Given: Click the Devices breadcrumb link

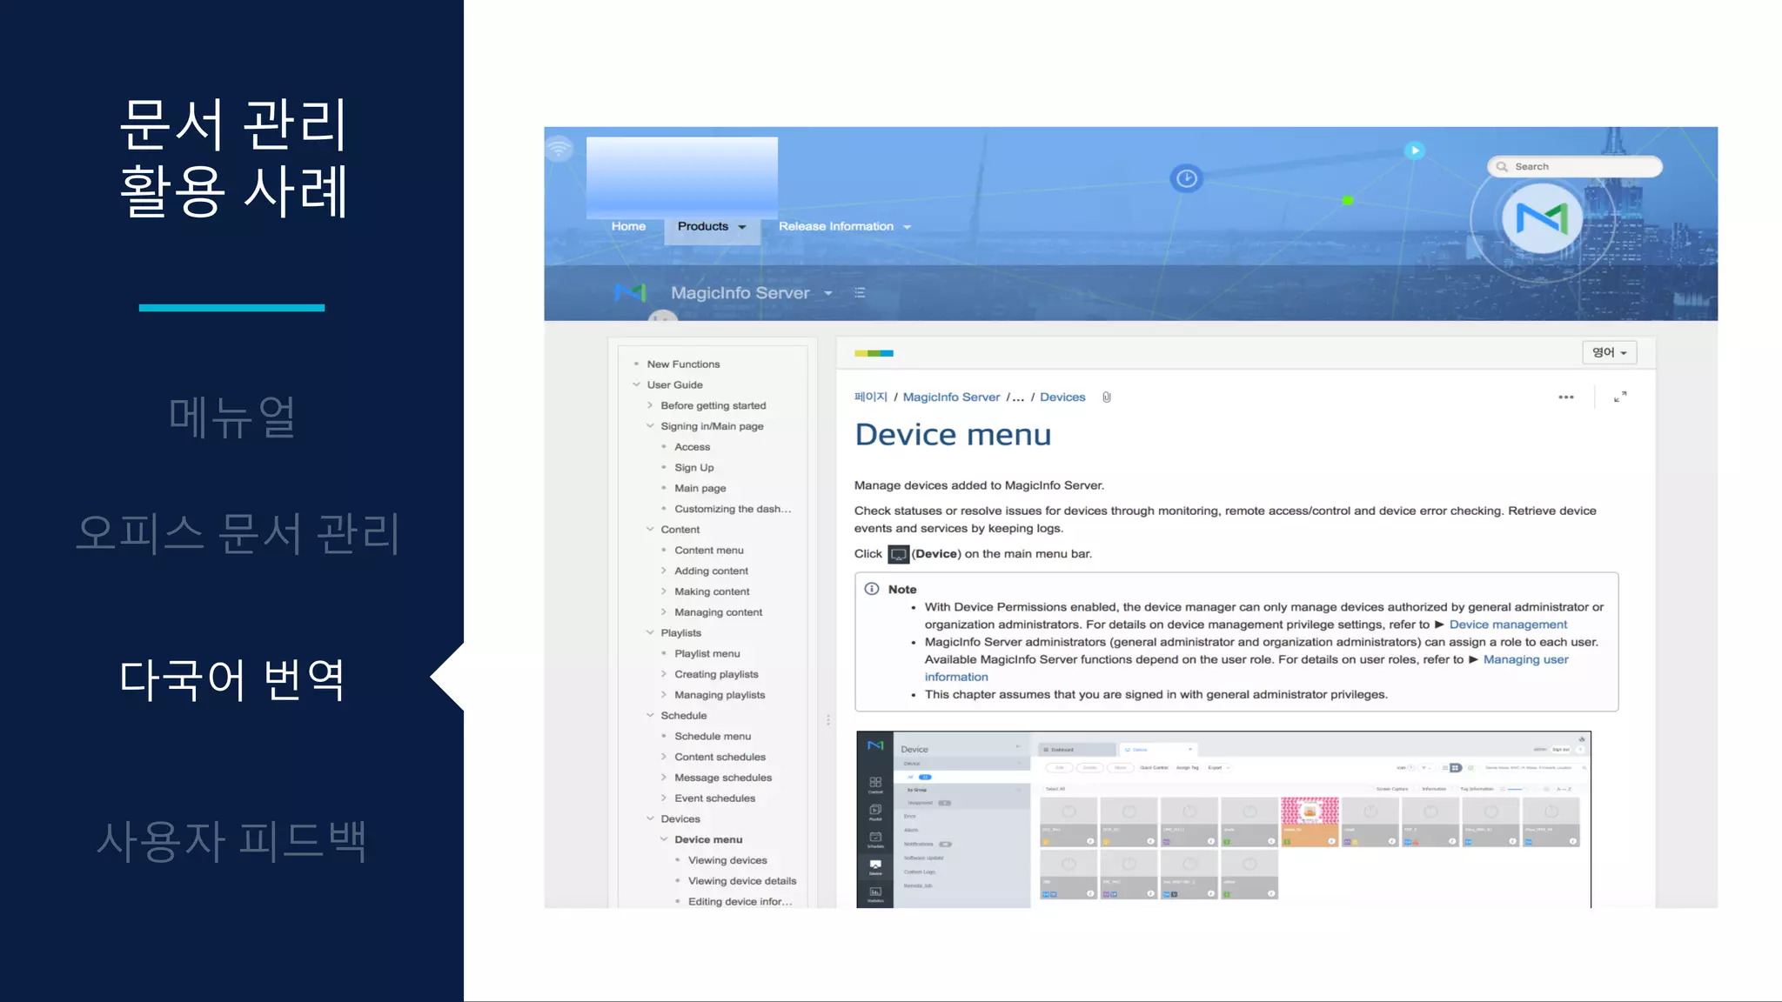Looking at the screenshot, I should point(1062,397).
